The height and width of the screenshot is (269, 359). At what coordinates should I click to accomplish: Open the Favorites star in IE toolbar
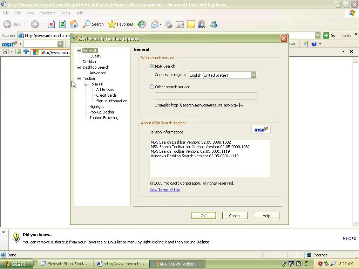coord(121,24)
